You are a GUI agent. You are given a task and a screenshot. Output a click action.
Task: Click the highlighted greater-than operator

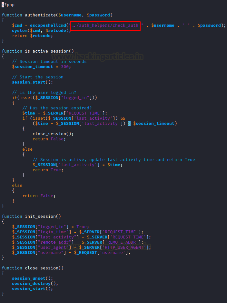[x=129, y=124]
